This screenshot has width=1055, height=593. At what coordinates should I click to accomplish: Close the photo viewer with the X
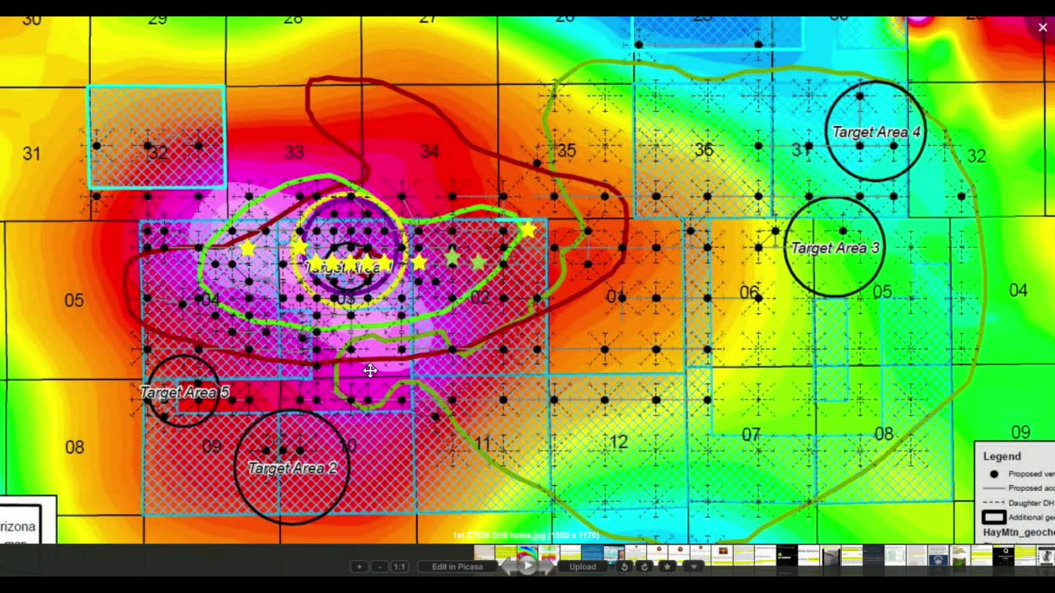tap(1043, 27)
